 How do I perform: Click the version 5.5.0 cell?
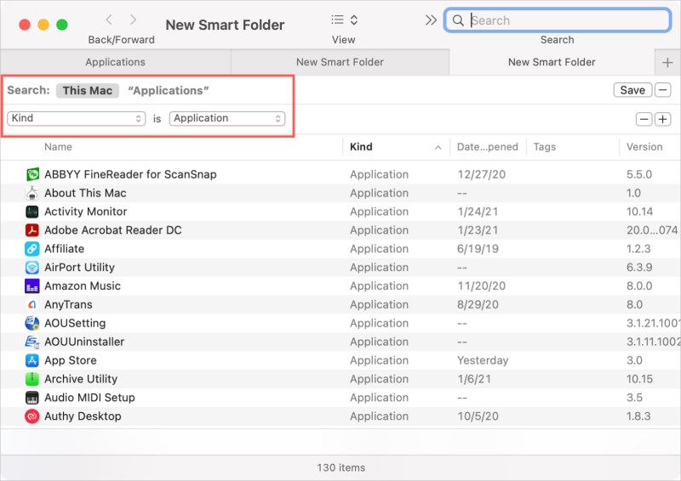tap(639, 174)
